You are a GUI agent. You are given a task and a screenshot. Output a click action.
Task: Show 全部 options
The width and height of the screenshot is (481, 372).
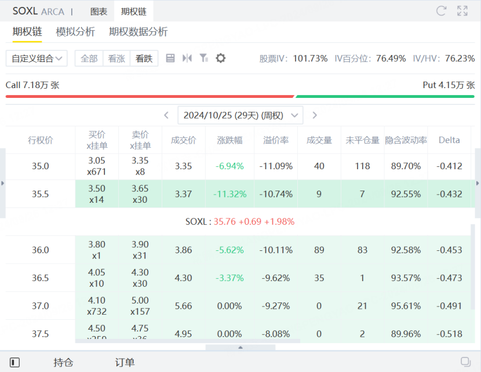[x=89, y=59]
